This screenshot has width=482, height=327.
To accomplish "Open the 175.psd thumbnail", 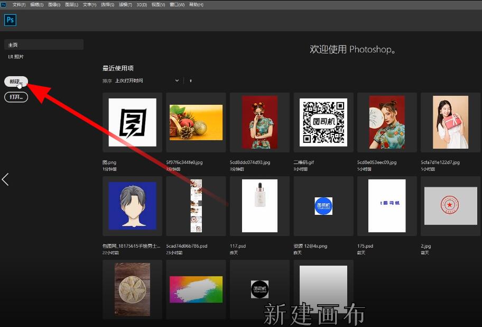I will (387, 206).
